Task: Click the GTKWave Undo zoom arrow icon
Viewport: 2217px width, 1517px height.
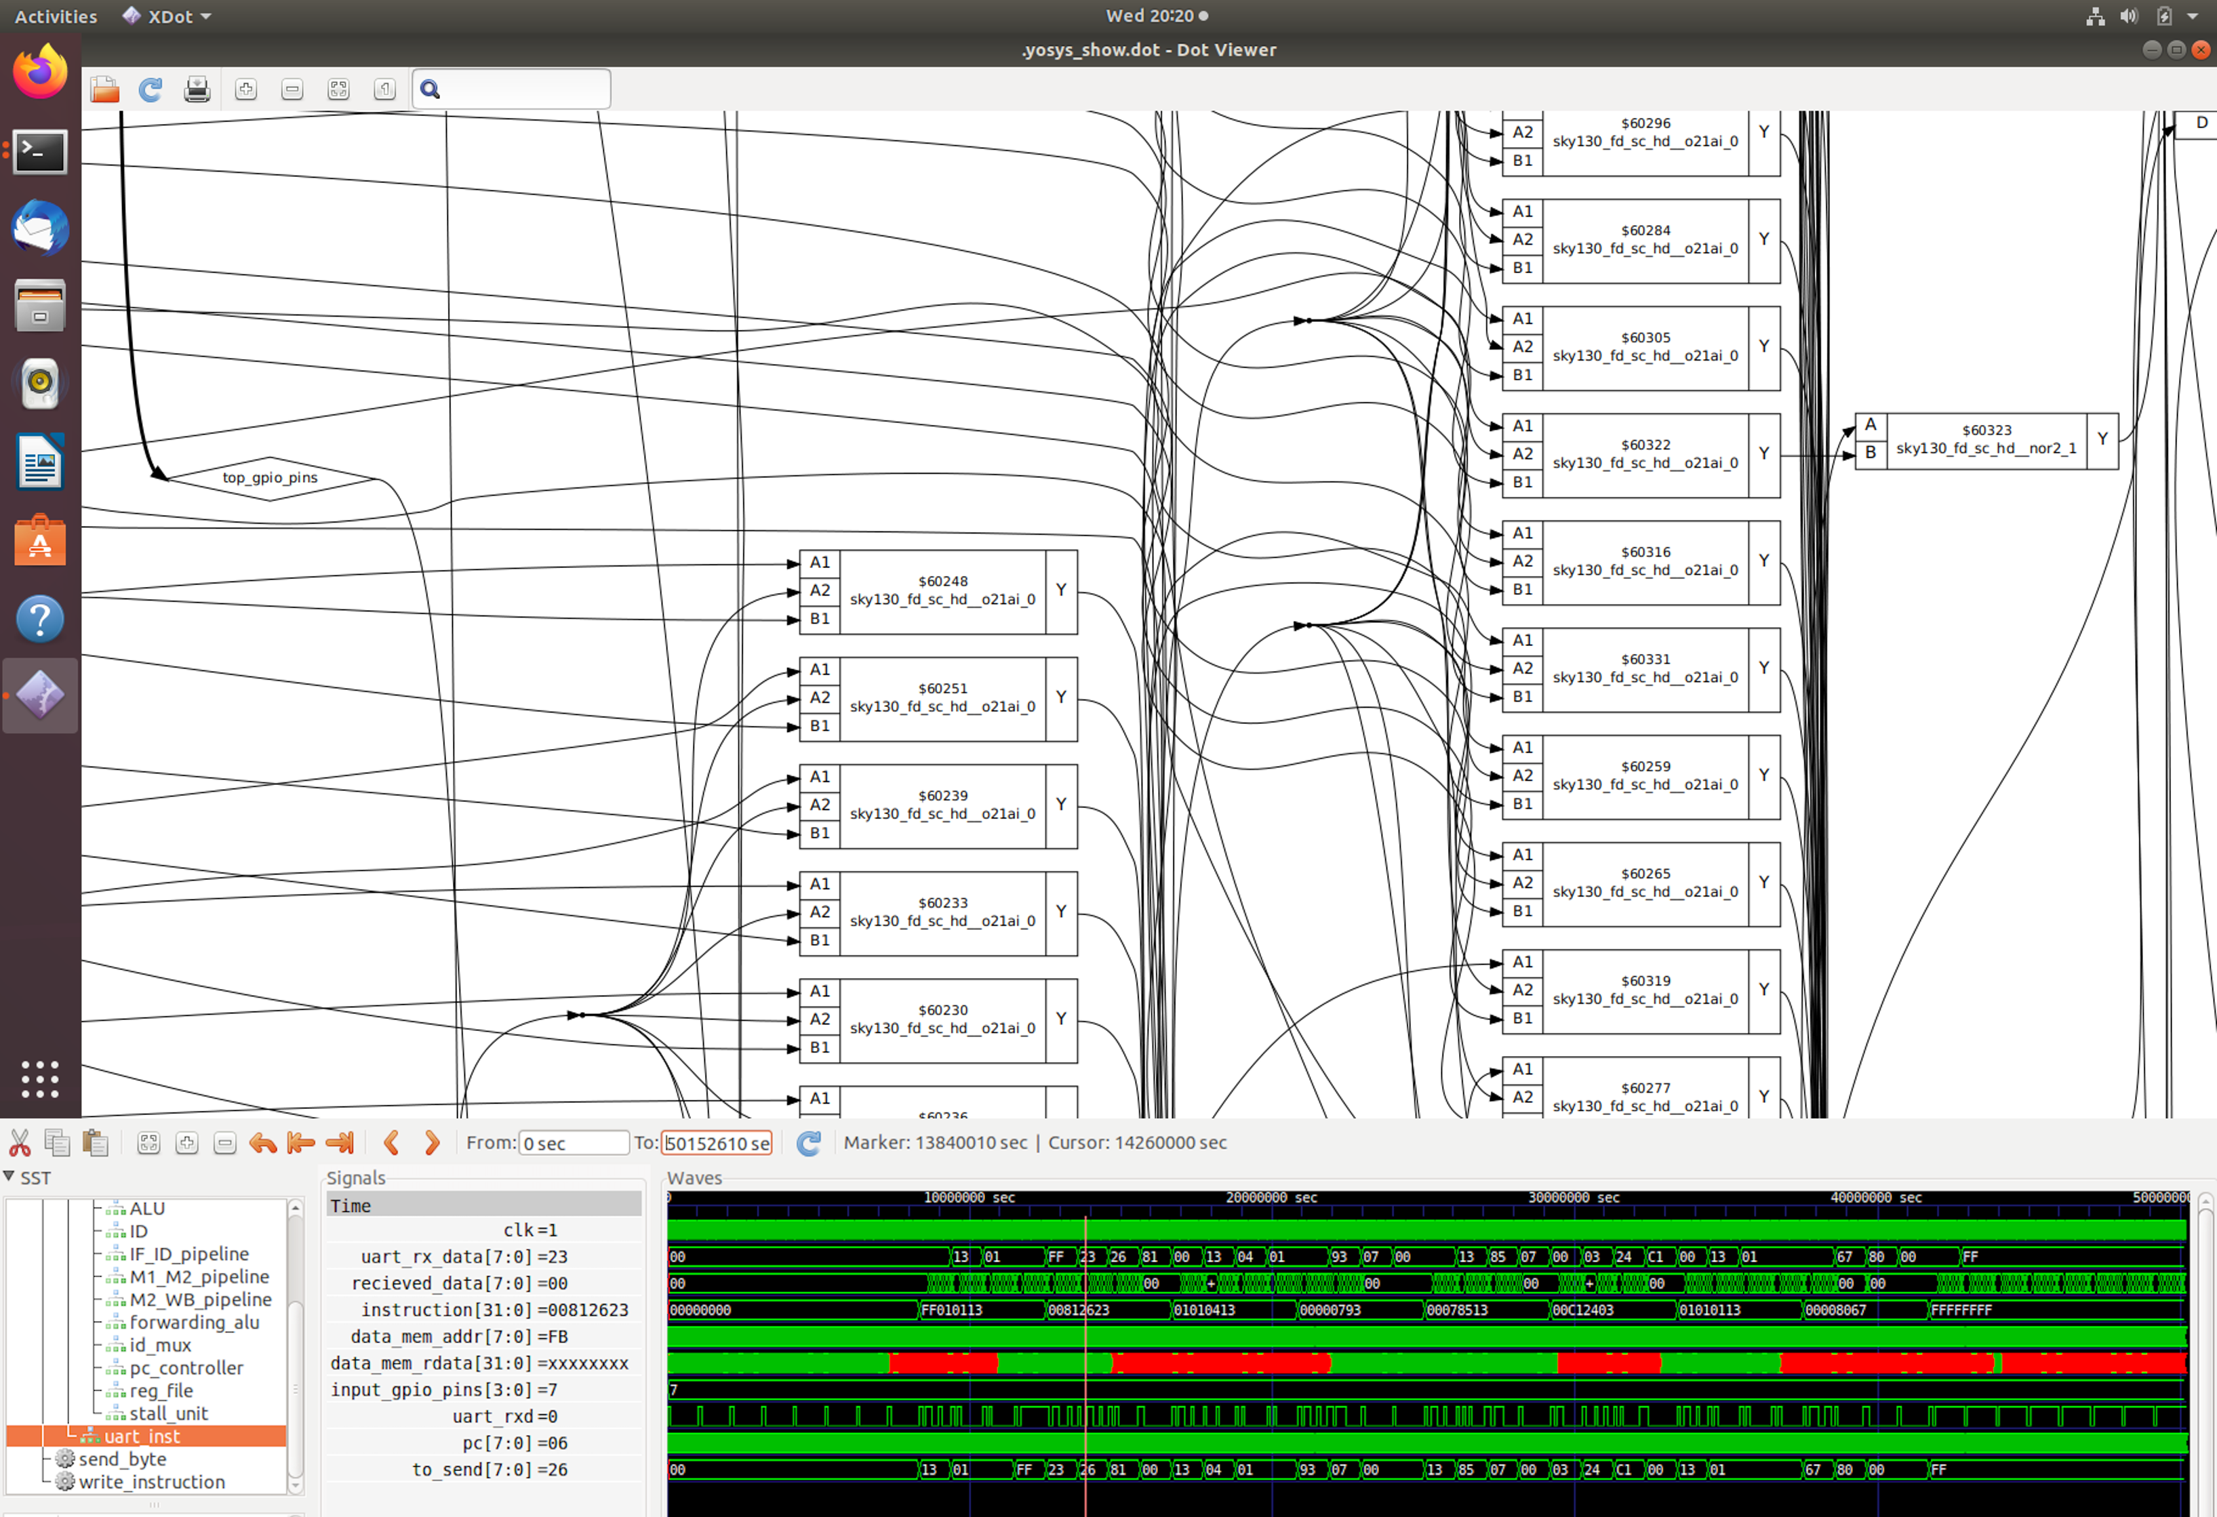Action: (262, 1142)
